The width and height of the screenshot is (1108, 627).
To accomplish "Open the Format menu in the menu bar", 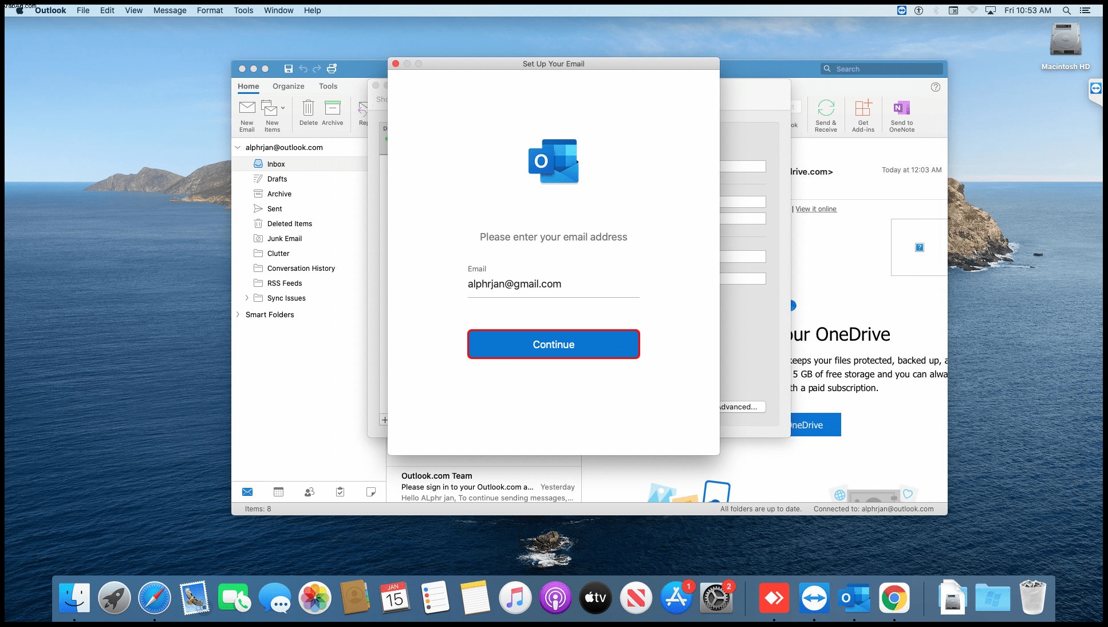I will click(x=210, y=10).
